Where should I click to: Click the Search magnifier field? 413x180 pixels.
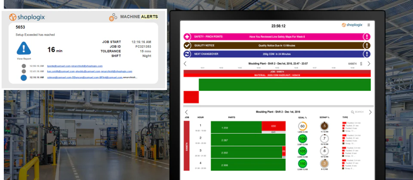click(357, 112)
